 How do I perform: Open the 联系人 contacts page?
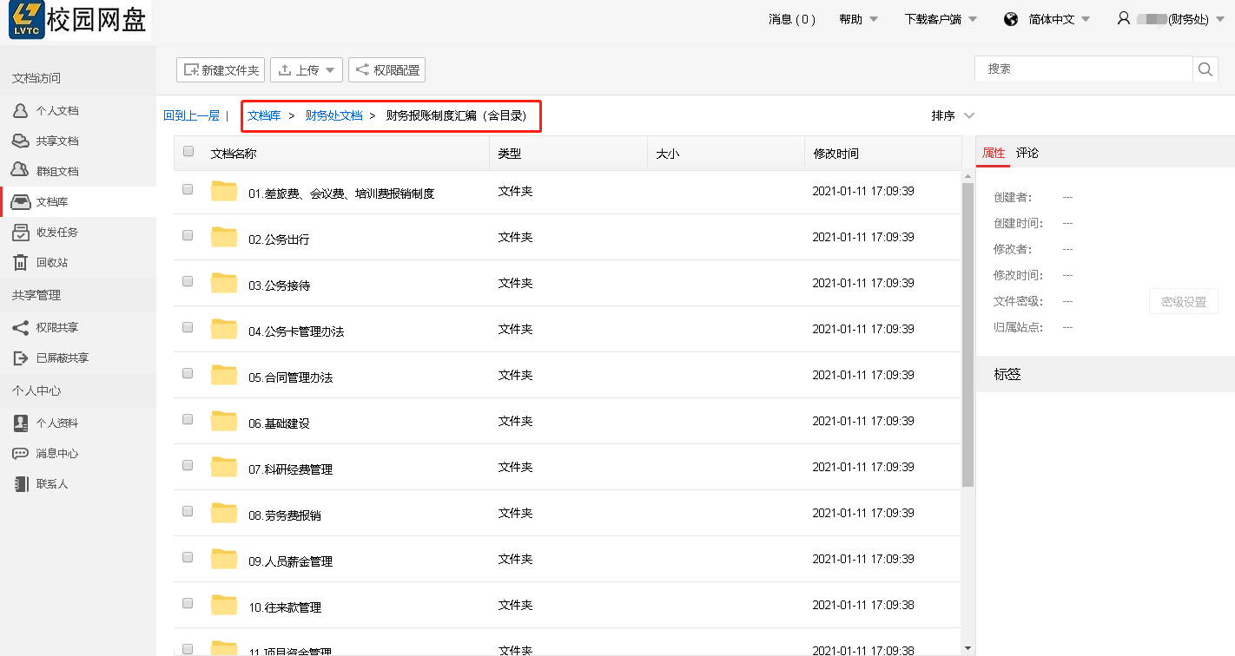(x=51, y=484)
